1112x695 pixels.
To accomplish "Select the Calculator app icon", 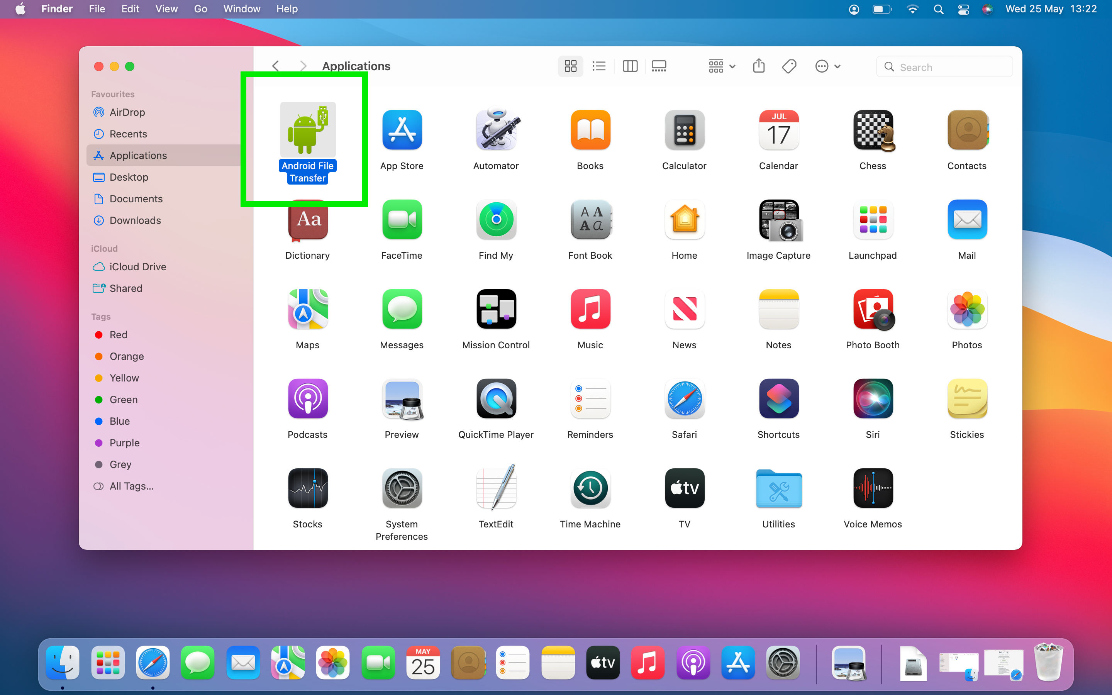I will [685, 130].
